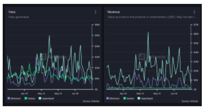206x108 pixels.
Task: Click the $0 label on Fees y-axis
Action: [x=96, y=89]
